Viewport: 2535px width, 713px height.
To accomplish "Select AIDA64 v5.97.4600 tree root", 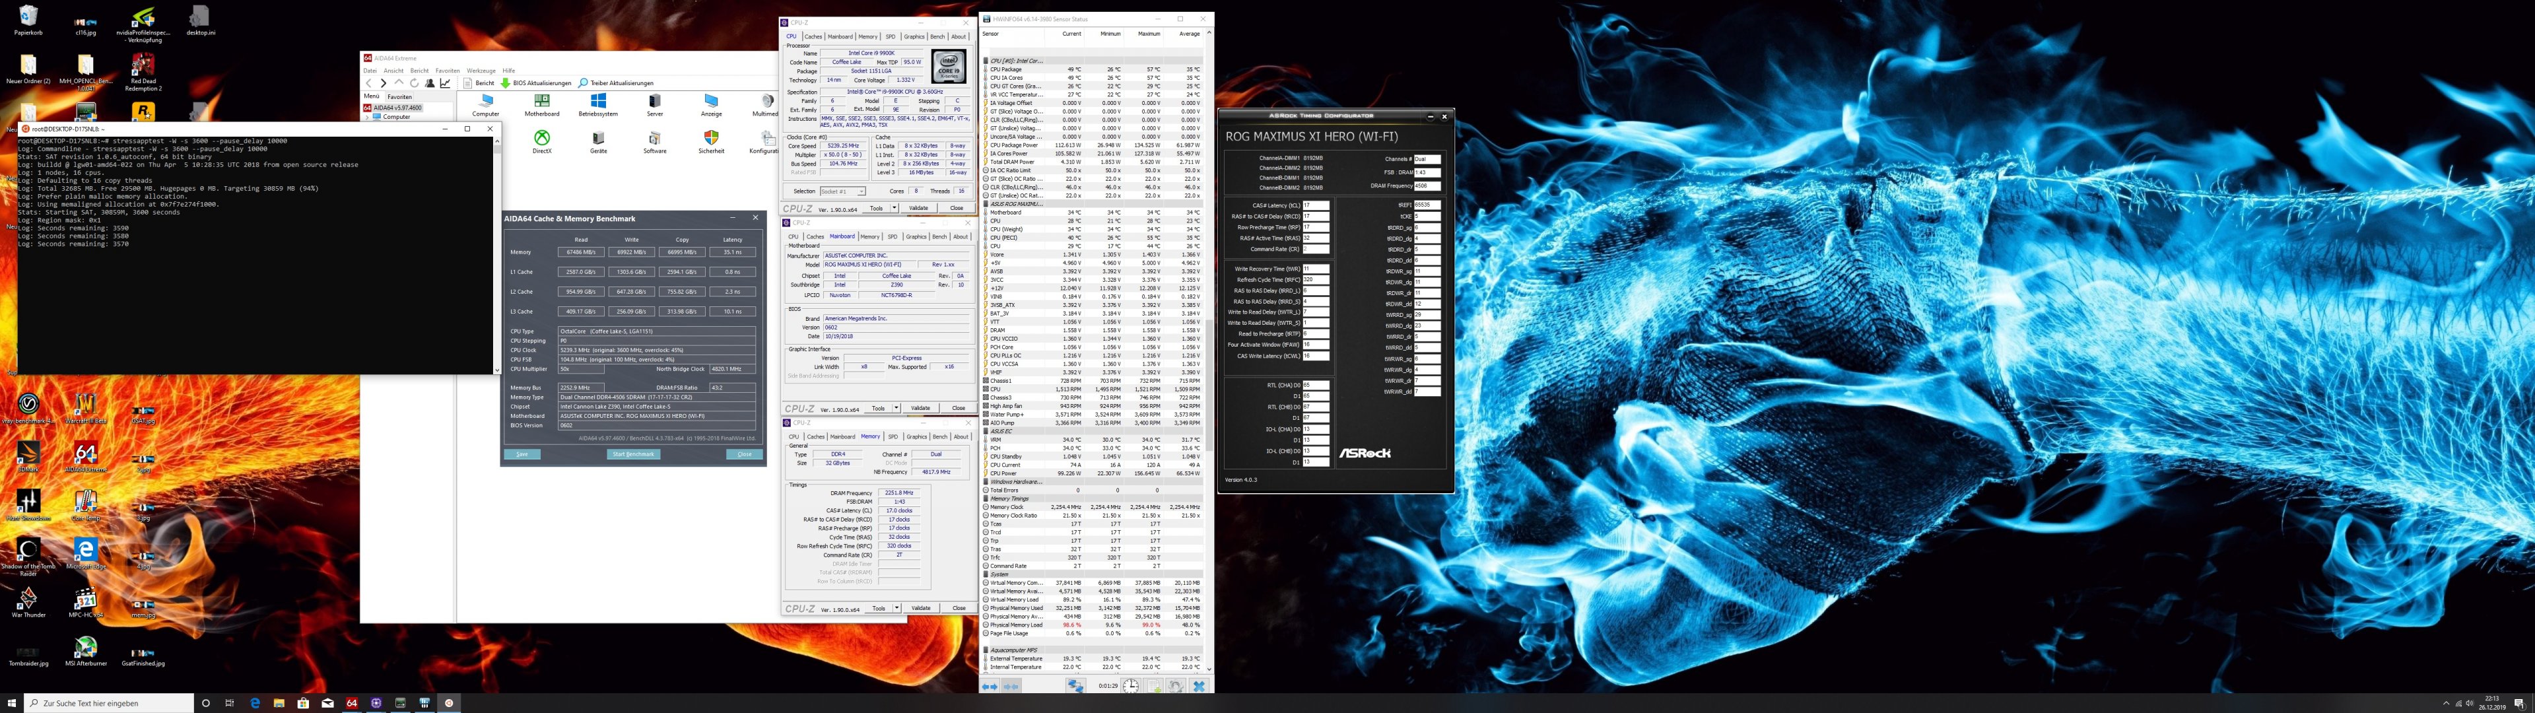I will (x=393, y=108).
